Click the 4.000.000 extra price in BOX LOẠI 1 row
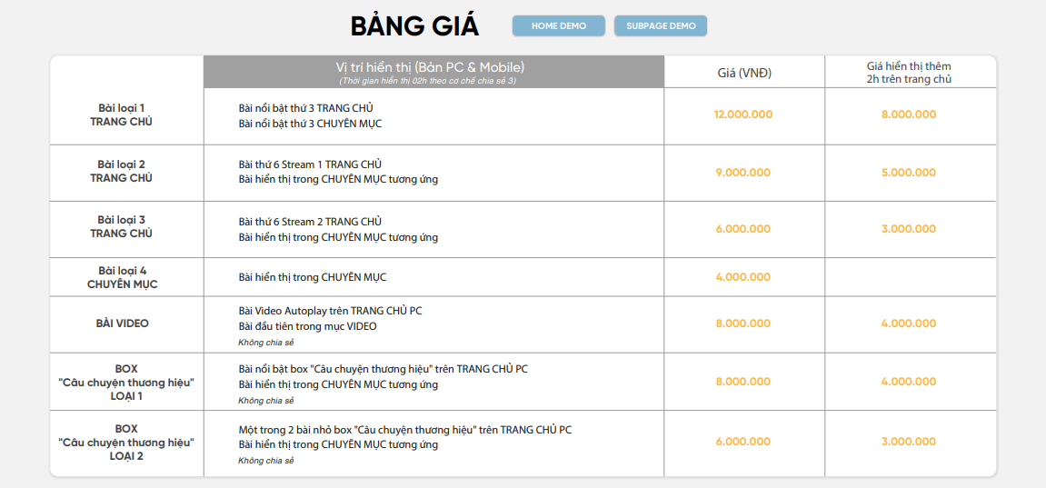 tap(909, 382)
